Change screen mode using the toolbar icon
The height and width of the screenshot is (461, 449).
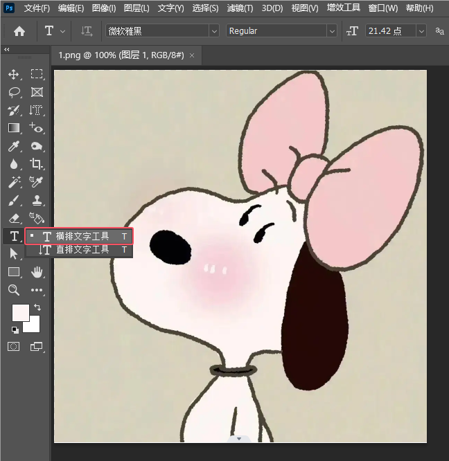(x=37, y=347)
